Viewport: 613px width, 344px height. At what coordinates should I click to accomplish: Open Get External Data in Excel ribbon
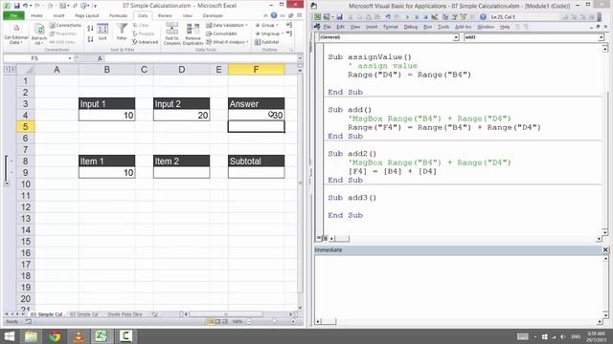[x=16, y=34]
